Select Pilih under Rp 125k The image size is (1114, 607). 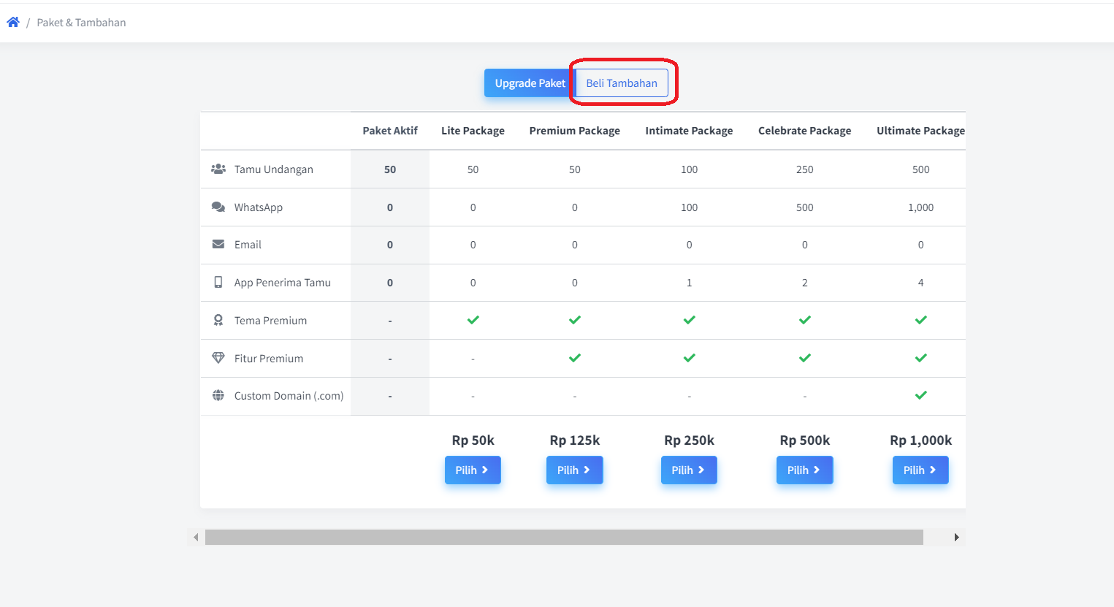pos(574,470)
